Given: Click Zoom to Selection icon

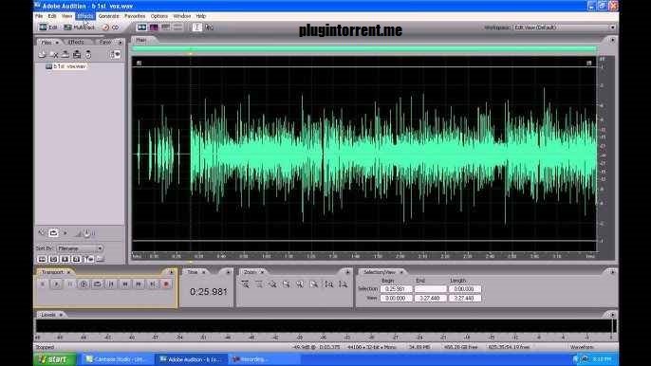Looking at the screenshot, I should [x=287, y=284].
